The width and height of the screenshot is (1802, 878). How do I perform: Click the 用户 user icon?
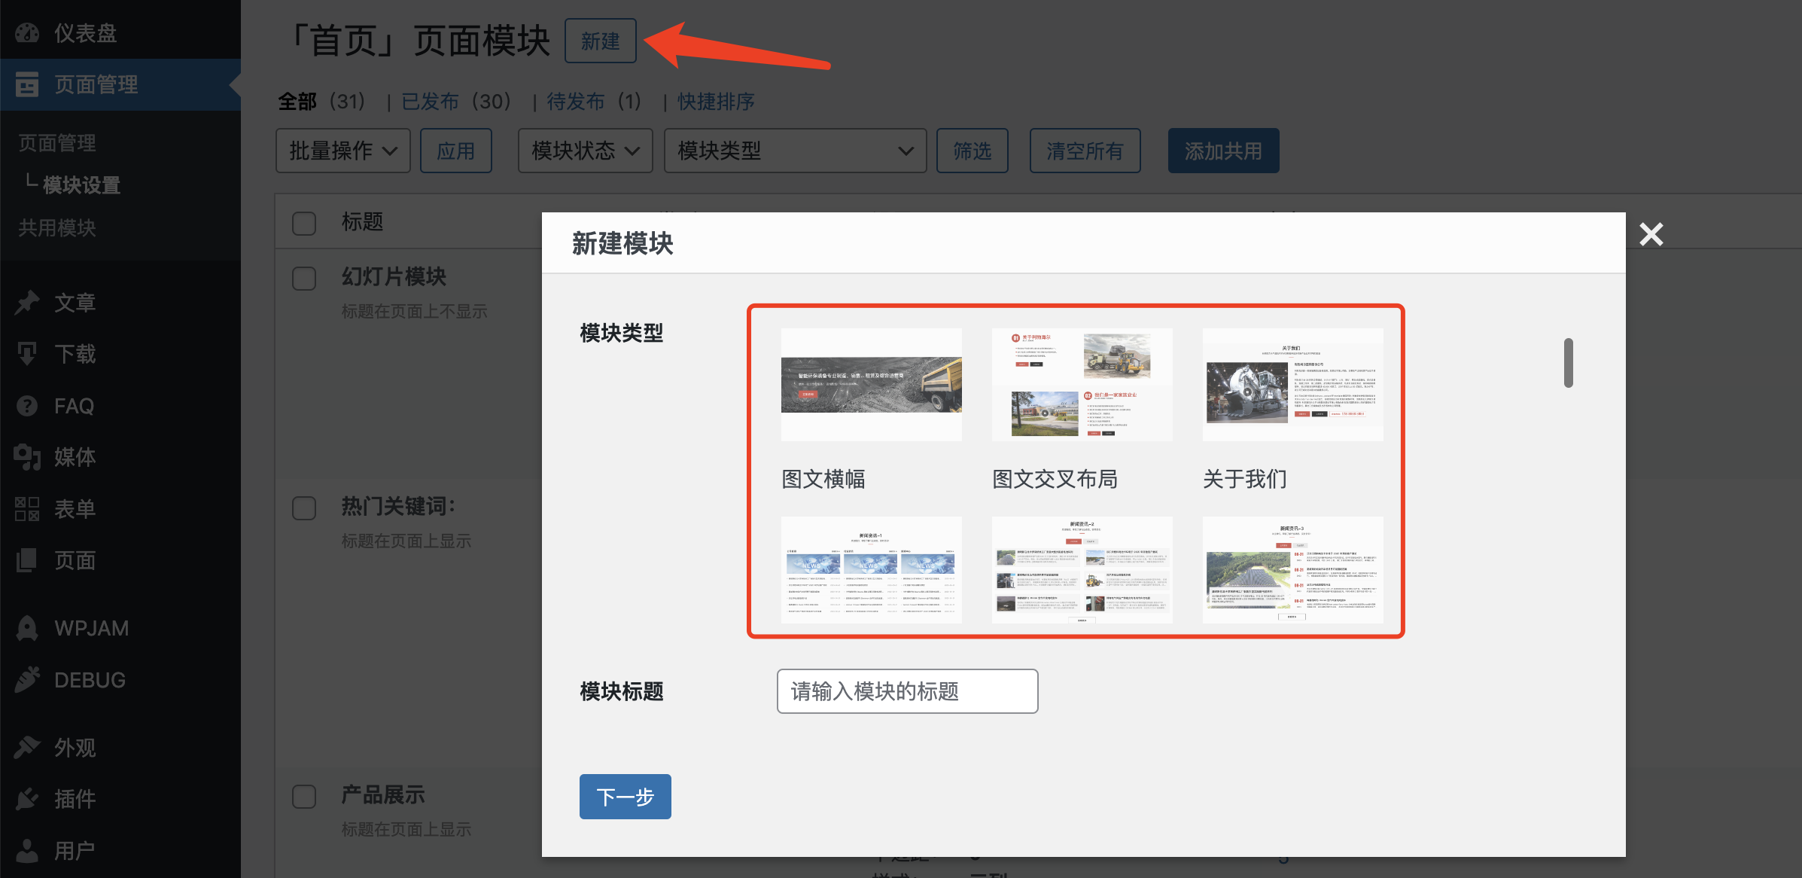point(27,850)
